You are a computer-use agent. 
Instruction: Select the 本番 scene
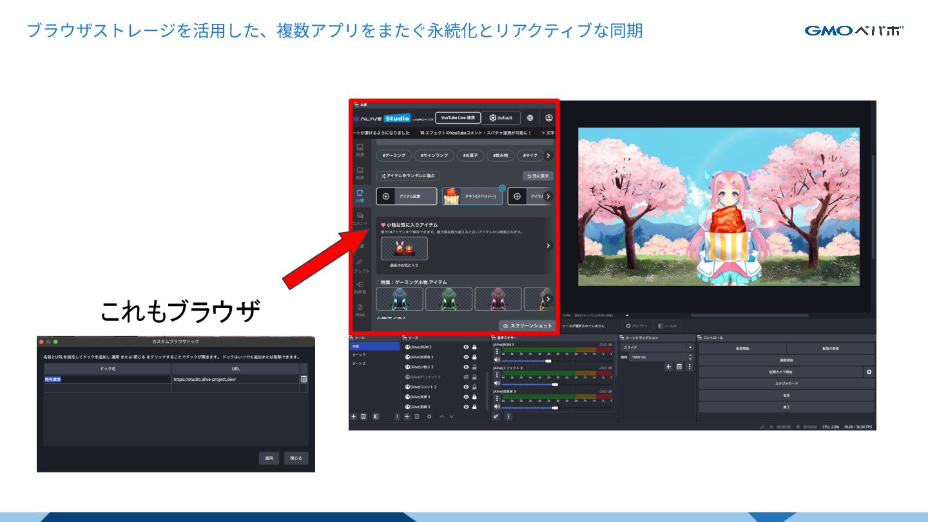(x=374, y=347)
